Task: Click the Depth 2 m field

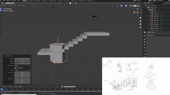Action: 22,63
